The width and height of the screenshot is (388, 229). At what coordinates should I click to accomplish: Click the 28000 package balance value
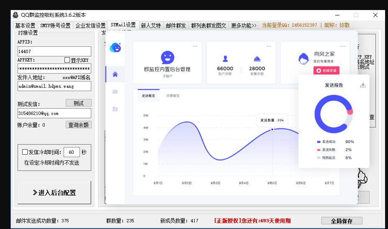coord(257,69)
